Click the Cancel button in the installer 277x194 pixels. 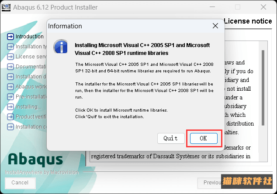point(20,183)
